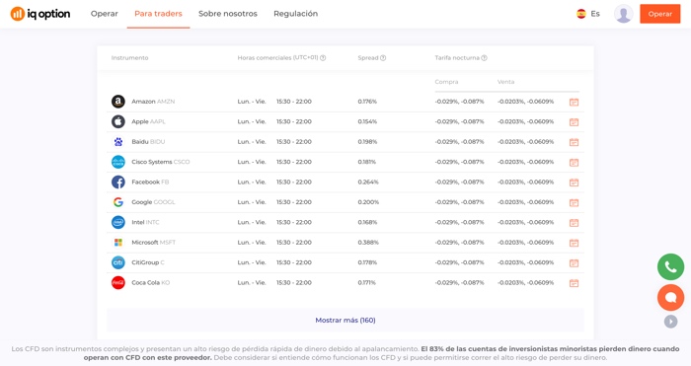Open the calendar icon in Apple row
Screen dimensions: 691x366
coord(574,122)
